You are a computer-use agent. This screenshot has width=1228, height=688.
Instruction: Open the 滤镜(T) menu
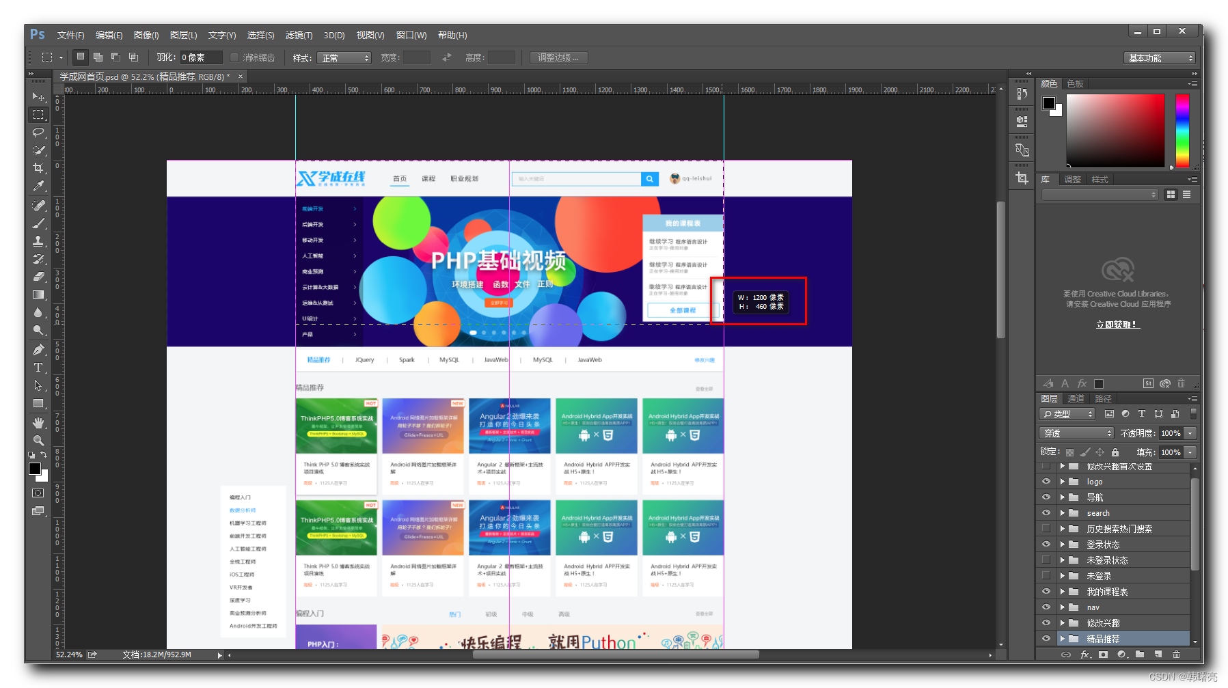coord(299,35)
